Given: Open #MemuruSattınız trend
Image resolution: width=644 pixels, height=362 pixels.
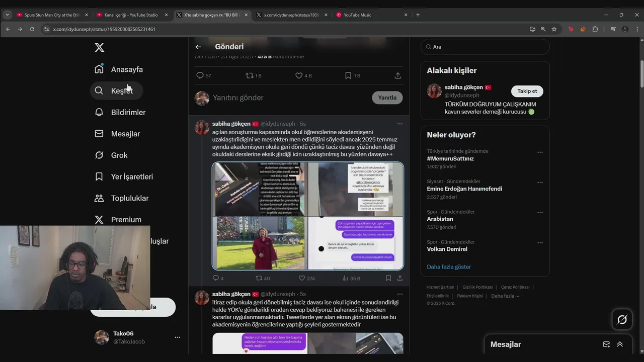Looking at the screenshot, I should click(x=450, y=158).
